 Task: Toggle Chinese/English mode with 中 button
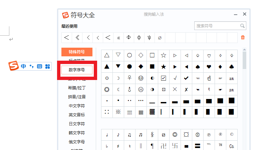[x=23, y=66]
